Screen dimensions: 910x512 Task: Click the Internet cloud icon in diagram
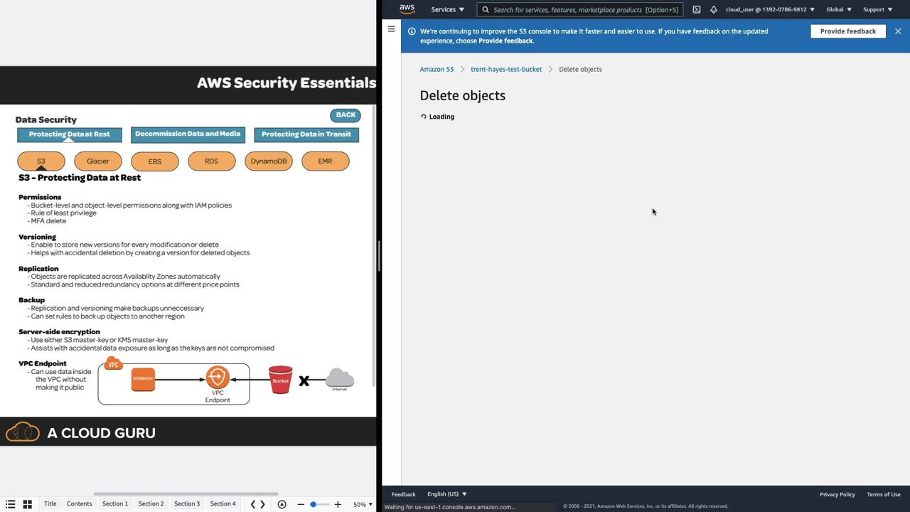tap(340, 379)
